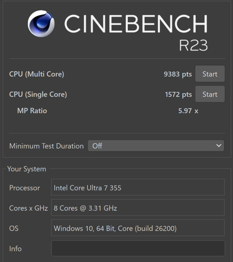
Task: Click the OS field showing Windows 10
Action: [x=138, y=228]
